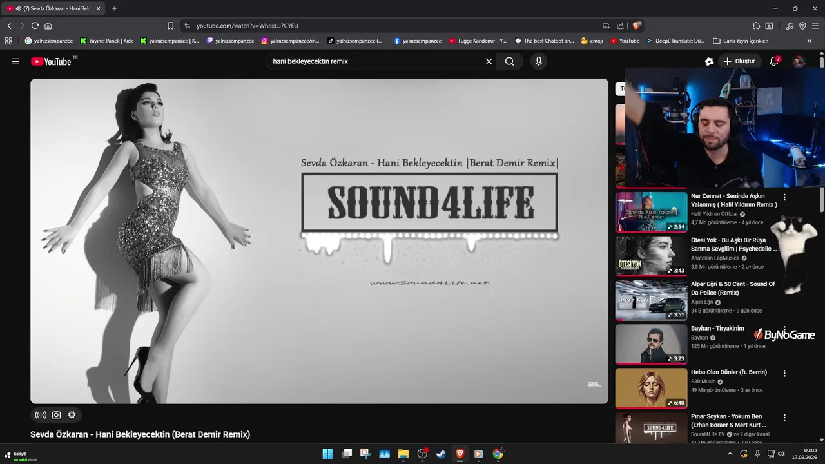Open Anatolian LapMusica channel
This screenshot has width=825, height=464.
(x=715, y=258)
